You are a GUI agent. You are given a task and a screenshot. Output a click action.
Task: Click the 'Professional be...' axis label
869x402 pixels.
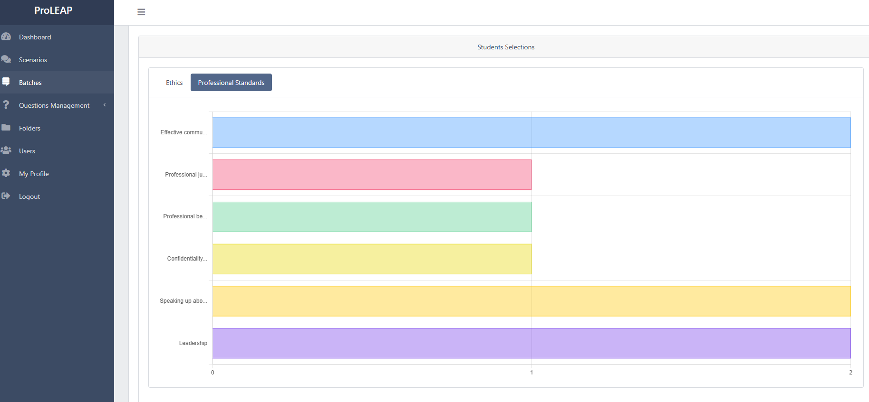pos(185,216)
